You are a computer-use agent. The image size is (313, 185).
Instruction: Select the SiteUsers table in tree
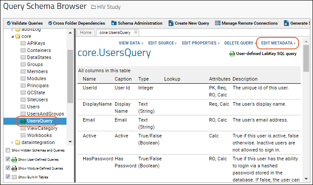point(37,100)
